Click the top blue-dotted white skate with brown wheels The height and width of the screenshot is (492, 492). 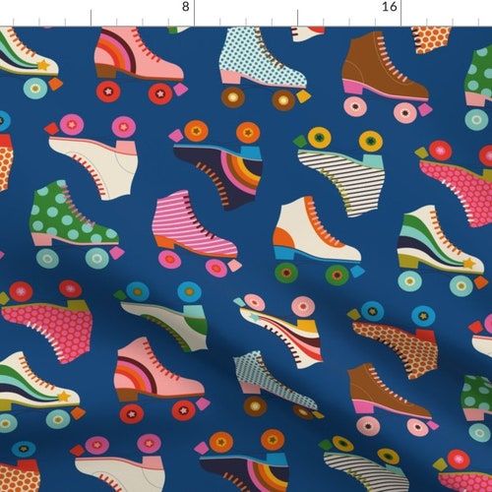(x=264, y=67)
